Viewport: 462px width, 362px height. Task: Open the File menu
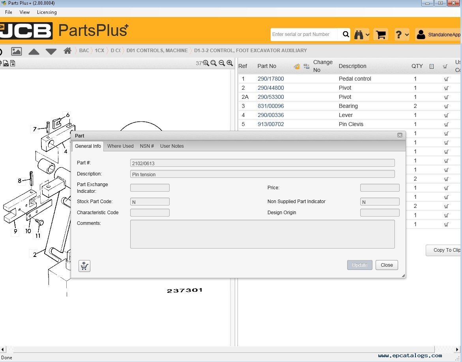(9, 12)
